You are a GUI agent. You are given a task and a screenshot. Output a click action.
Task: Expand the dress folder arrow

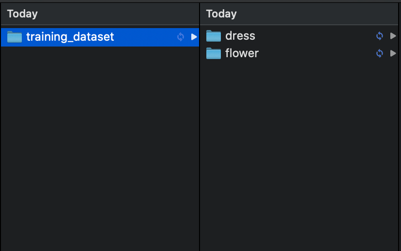click(393, 36)
